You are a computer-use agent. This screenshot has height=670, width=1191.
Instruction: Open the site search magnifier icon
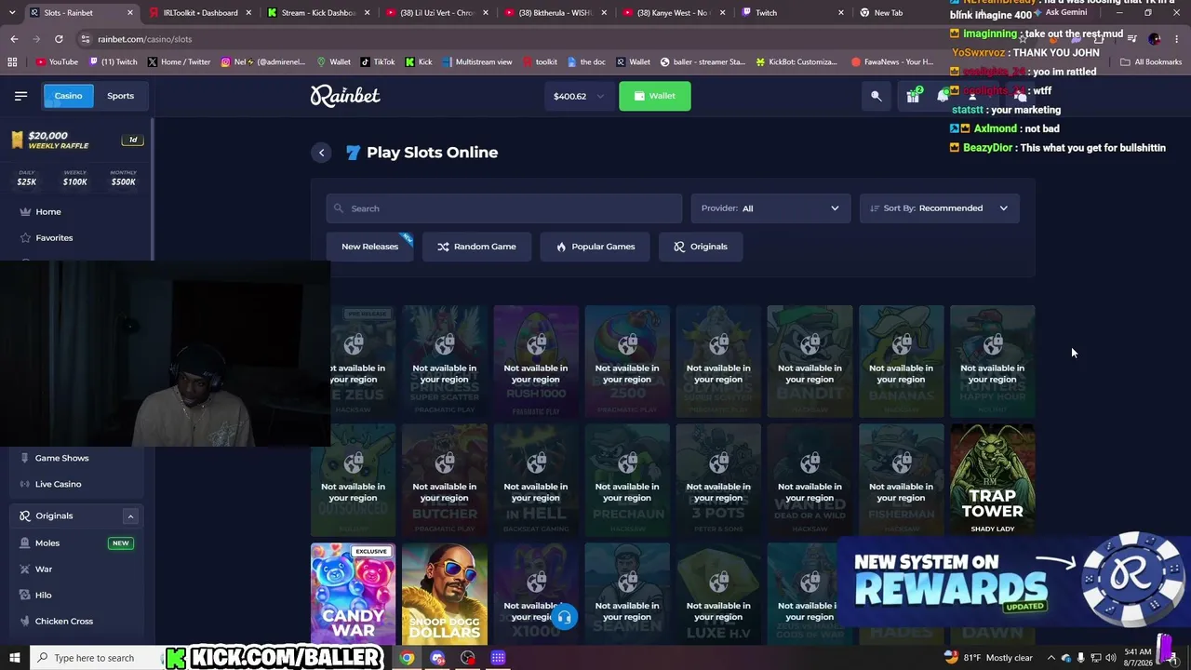point(877,96)
